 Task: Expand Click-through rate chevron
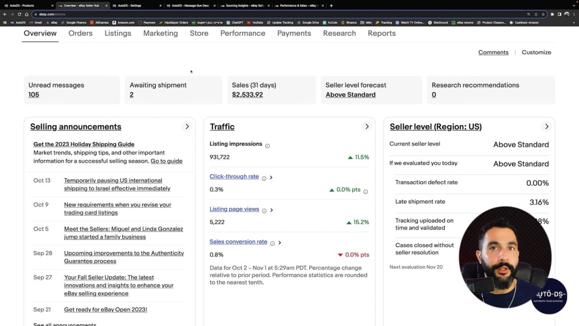click(x=271, y=178)
